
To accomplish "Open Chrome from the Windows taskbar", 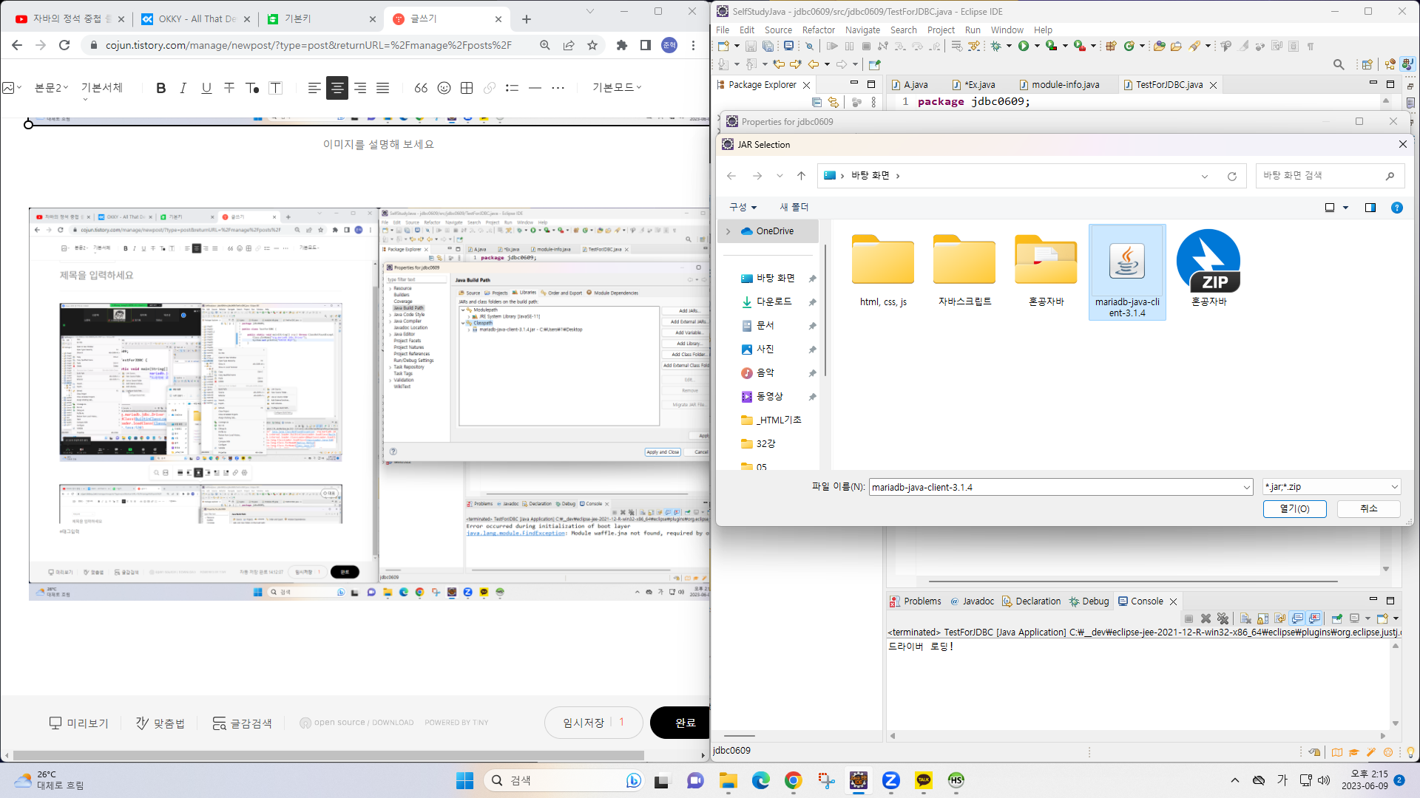I will coord(793,780).
